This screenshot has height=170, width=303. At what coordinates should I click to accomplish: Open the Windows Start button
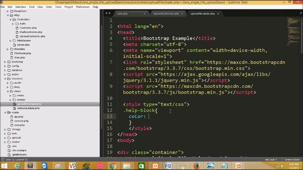[x=4, y=166]
